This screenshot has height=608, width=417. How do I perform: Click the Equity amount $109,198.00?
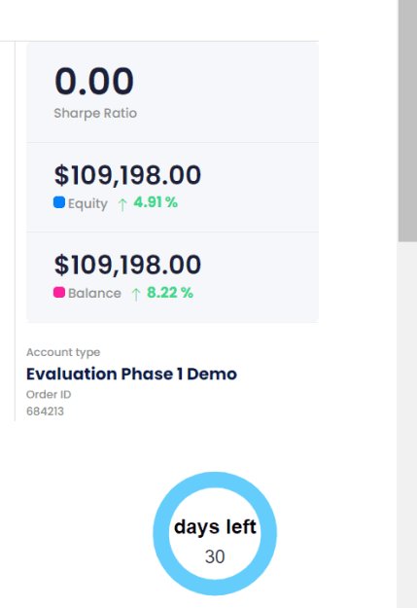(127, 175)
